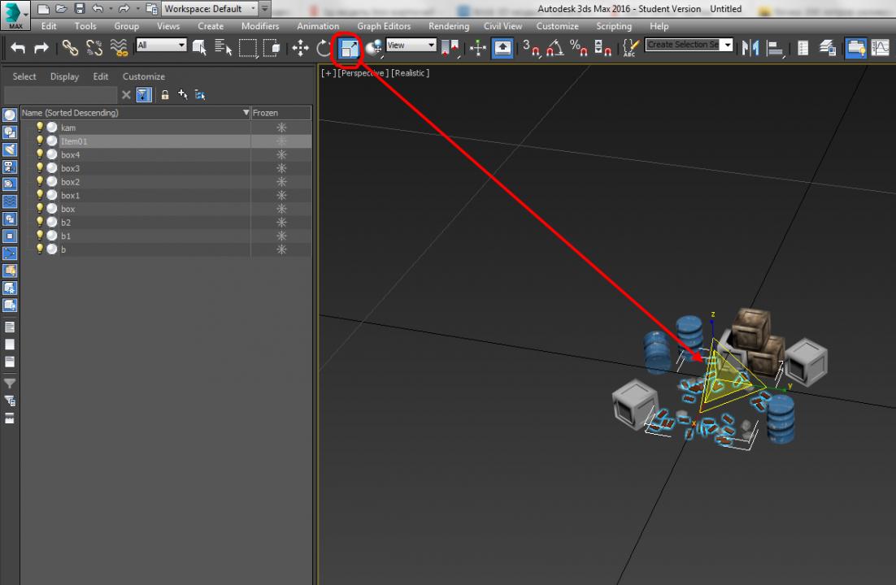Open the Rendering menu
The width and height of the screenshot is (896, 585).
point(448,26)
